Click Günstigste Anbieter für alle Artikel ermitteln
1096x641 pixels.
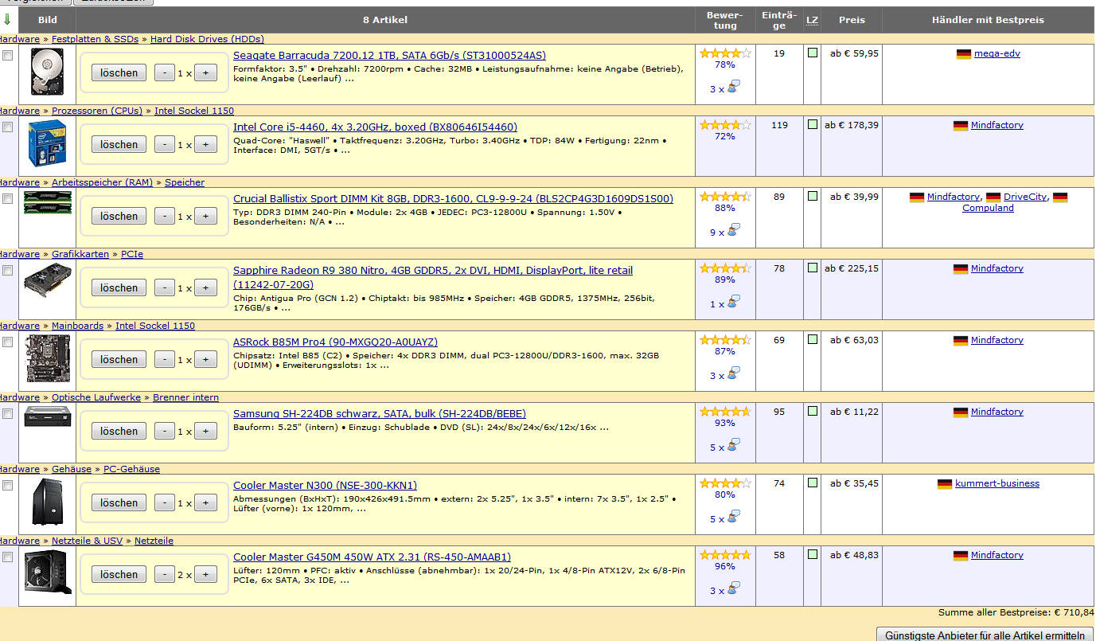click(985, 635)
